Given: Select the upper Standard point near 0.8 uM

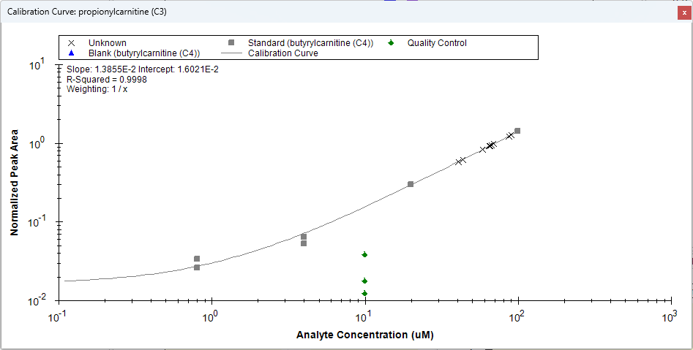Looking at the screenshot, I should pyautogui.click(x=197, y=259).
